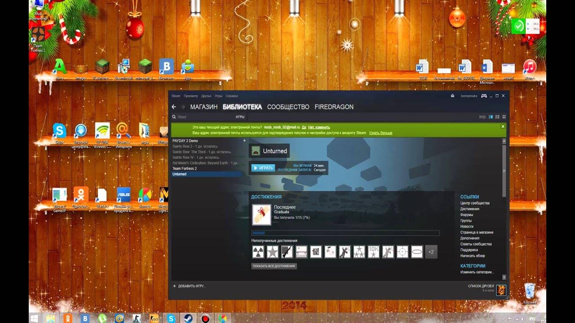Screen dimensions: 575x323
Task: Go back with the Steam back arrow
Action: [x=174, y=107]
